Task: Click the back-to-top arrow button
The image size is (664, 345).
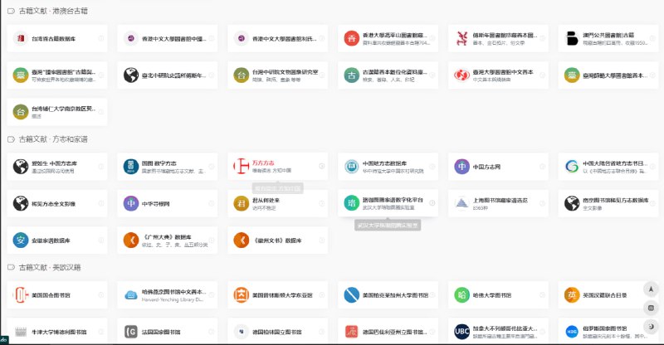Action: click(651, 289)
